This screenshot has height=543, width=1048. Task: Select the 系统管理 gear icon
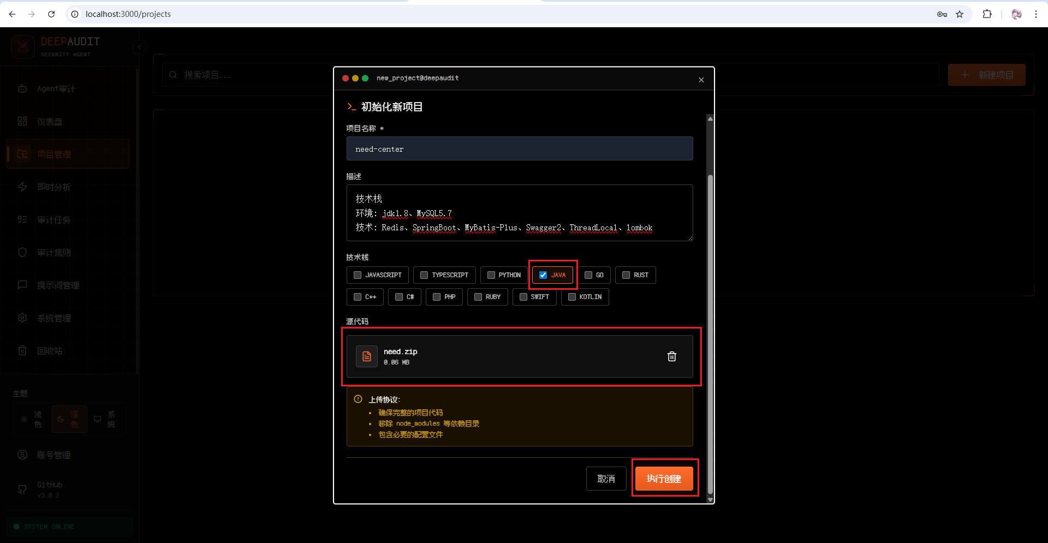click(22, 318)
